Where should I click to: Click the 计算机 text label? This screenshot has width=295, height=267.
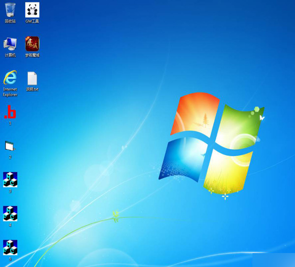pyautogui.click(x=10, y=55)
